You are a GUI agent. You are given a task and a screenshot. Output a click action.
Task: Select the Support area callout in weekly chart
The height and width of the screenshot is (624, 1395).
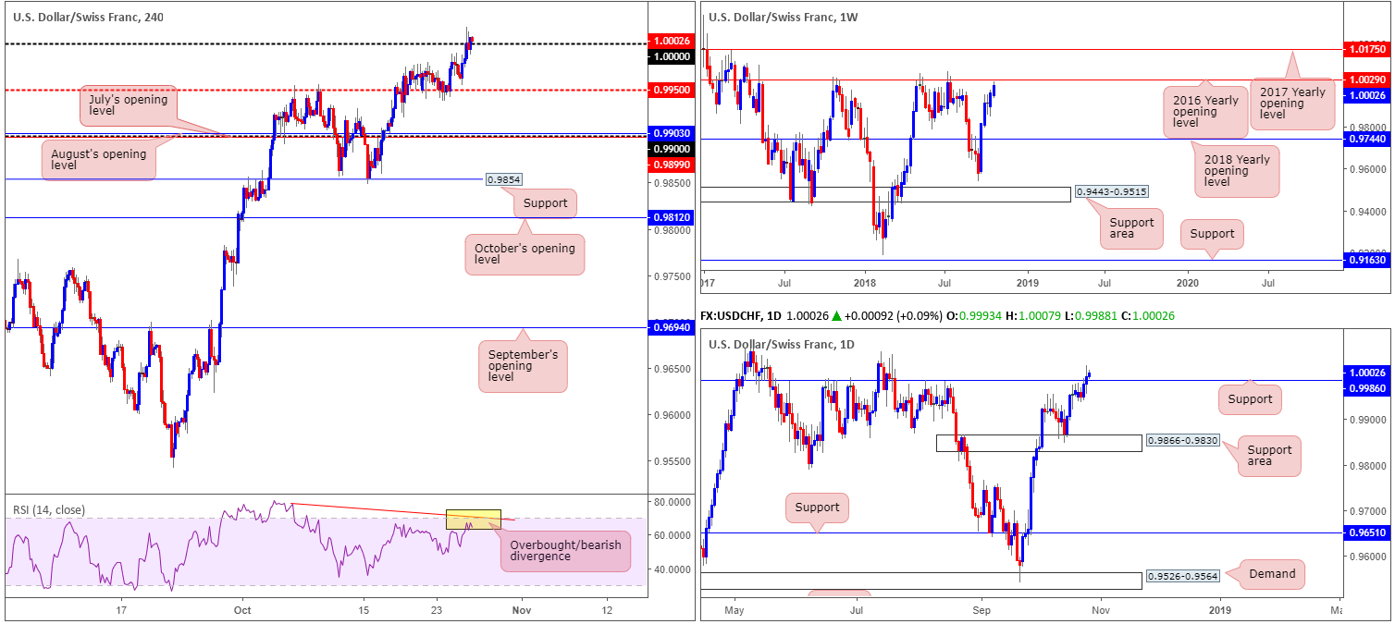click(x=1131, y=229)
